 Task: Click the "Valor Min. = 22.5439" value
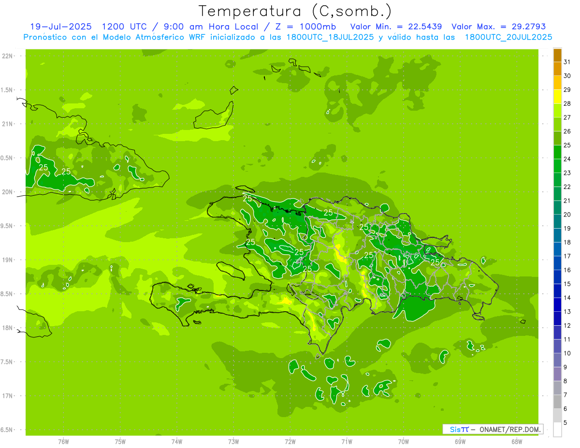coord(396,27)
